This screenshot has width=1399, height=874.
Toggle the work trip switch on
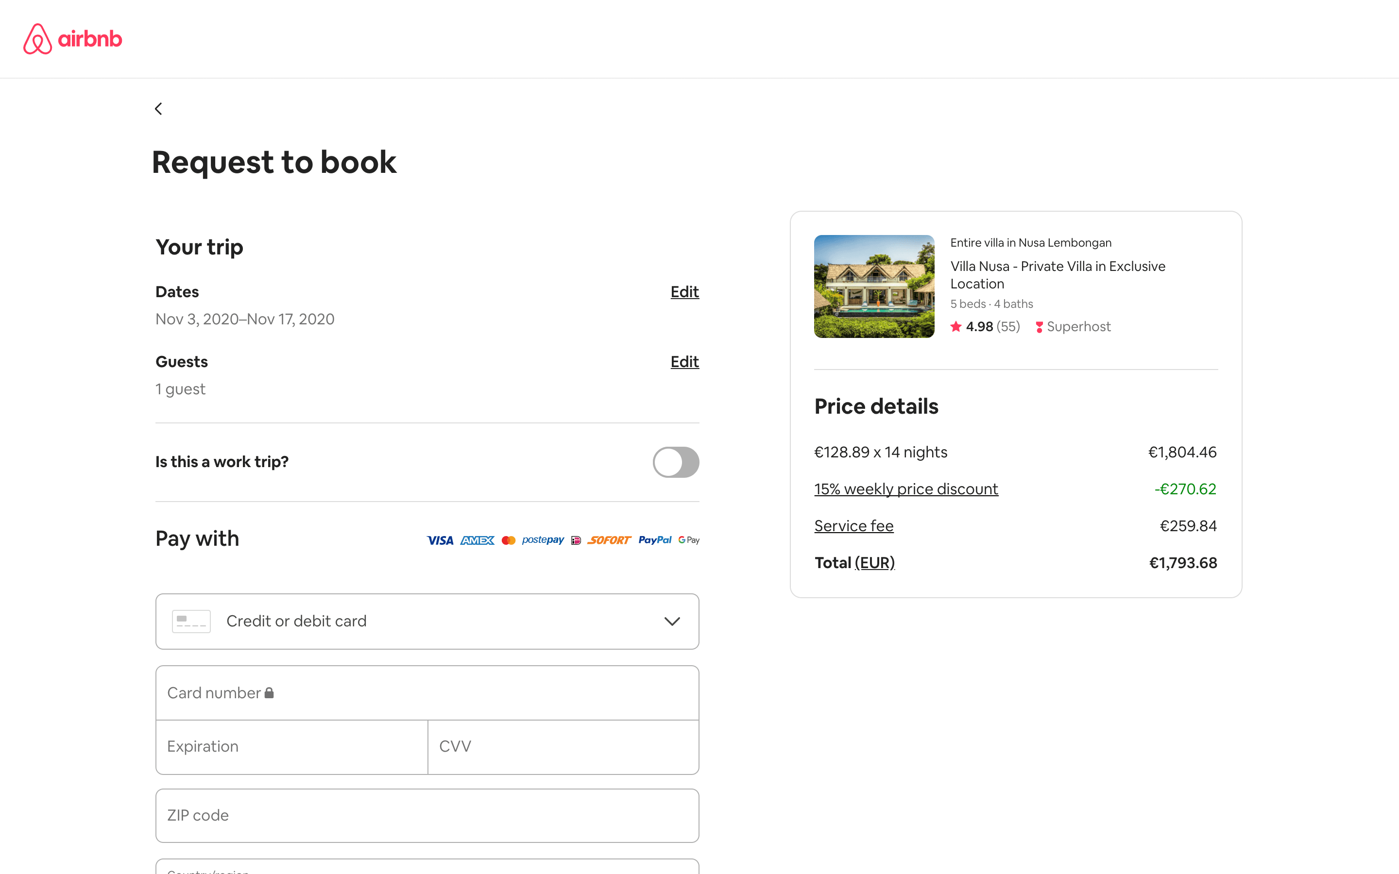click(675, 462)
